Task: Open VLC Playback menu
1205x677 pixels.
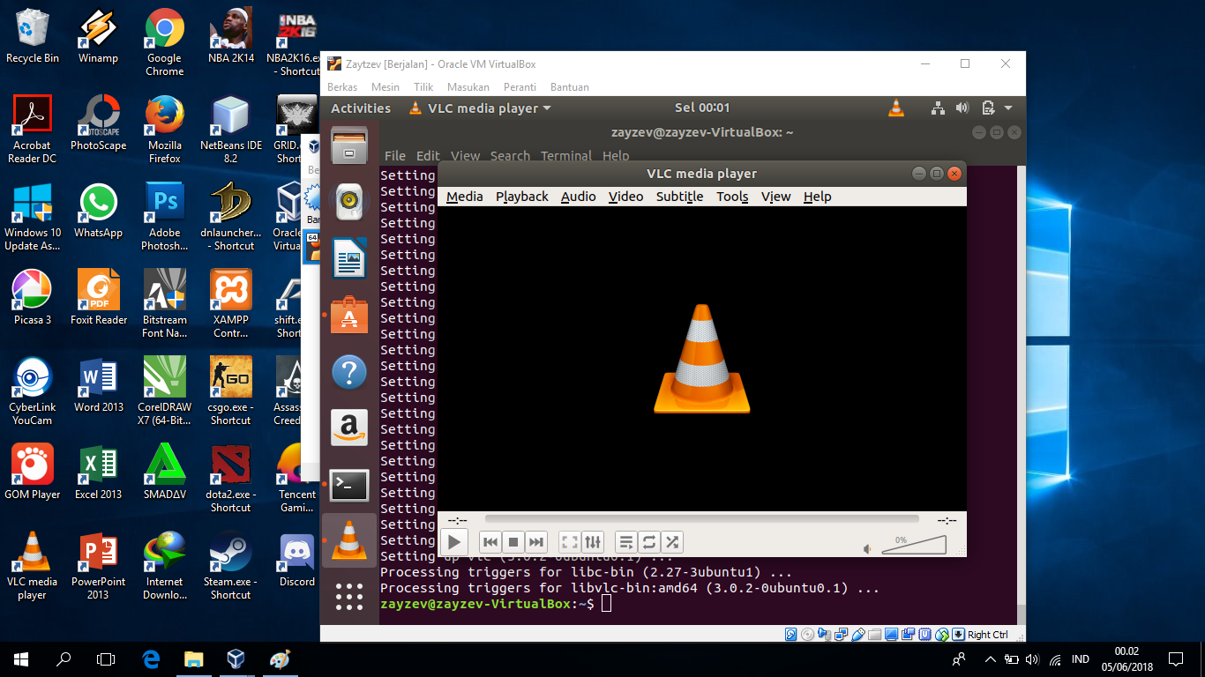Action: coord(522,197)
